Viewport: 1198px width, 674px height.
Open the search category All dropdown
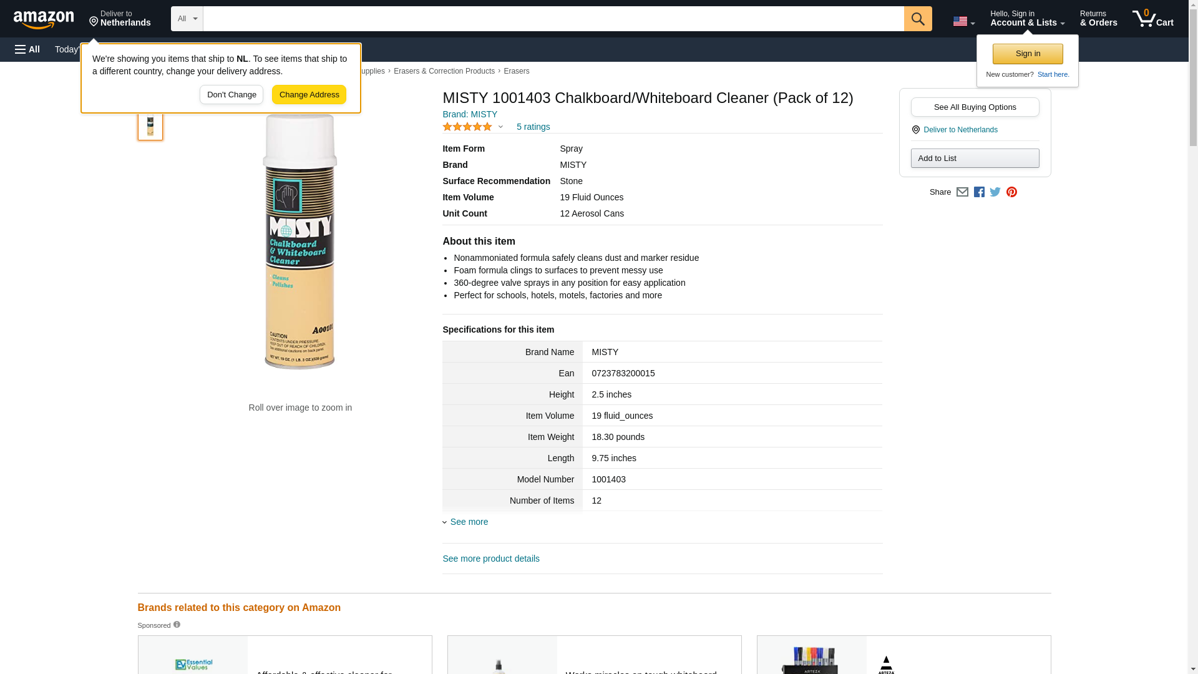(187, 19)
